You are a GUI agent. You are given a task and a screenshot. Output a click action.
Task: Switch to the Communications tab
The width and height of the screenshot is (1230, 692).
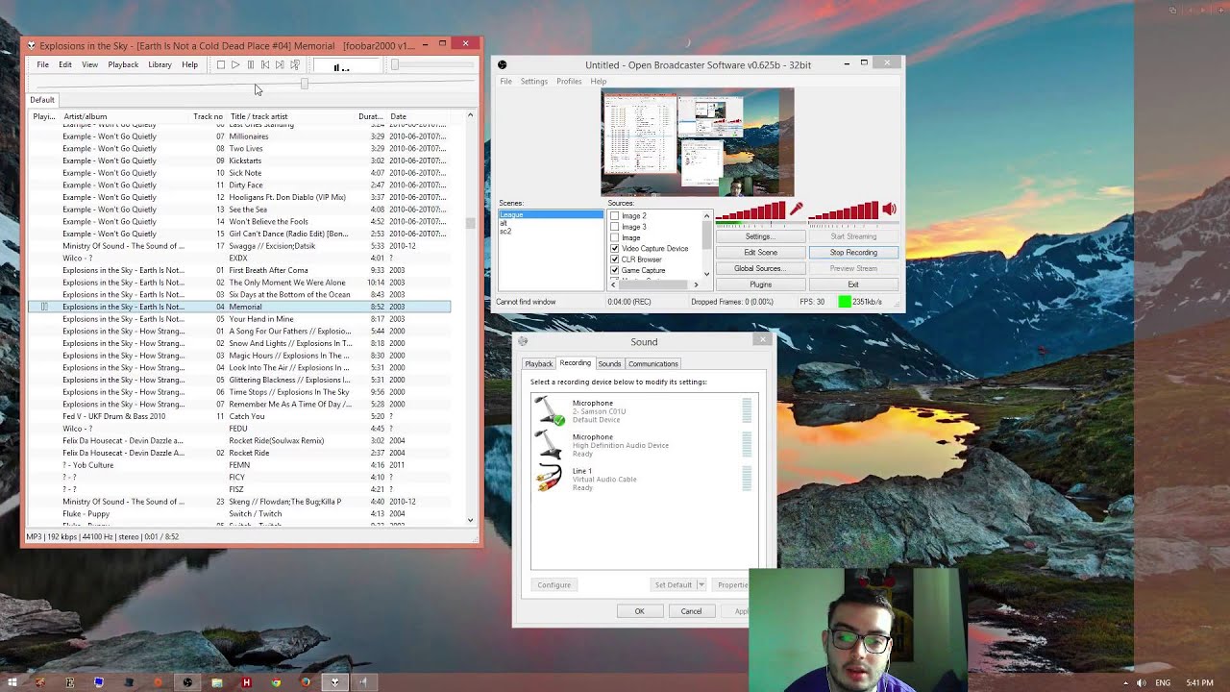click(652, 364)
